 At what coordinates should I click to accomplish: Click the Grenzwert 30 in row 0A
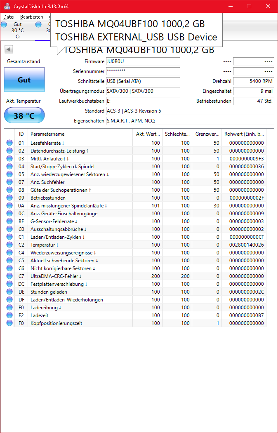tap(217, 205)
